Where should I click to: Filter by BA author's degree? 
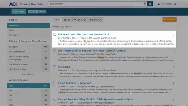point(28,95)
